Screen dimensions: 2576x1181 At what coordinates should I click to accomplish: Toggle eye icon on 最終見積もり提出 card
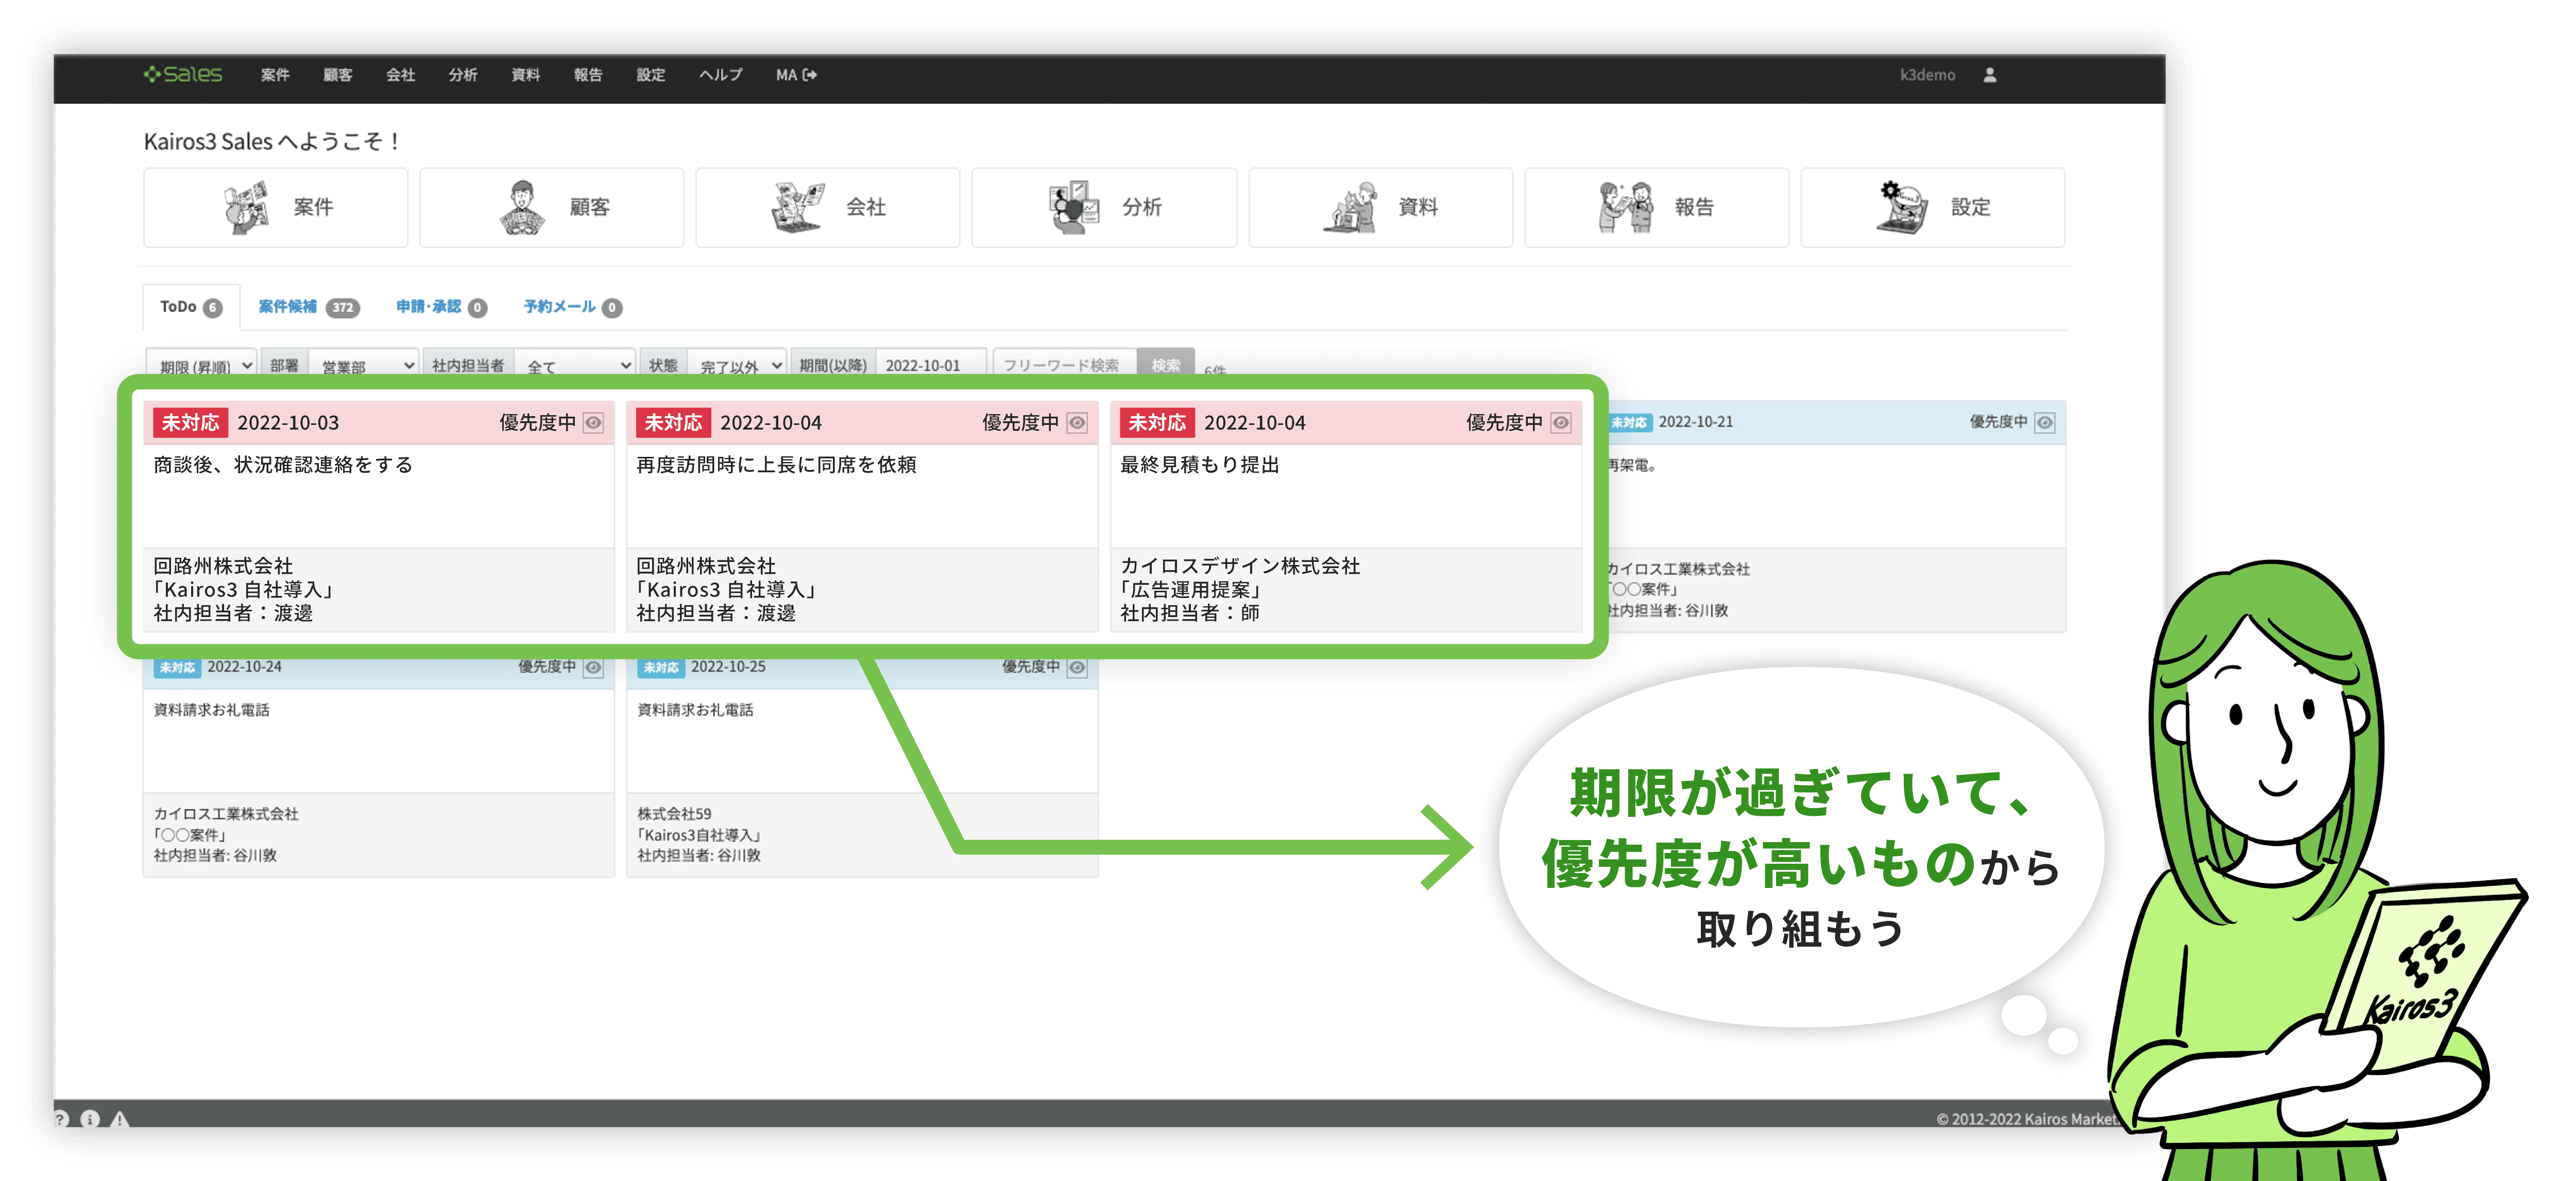coord(1560,423)
